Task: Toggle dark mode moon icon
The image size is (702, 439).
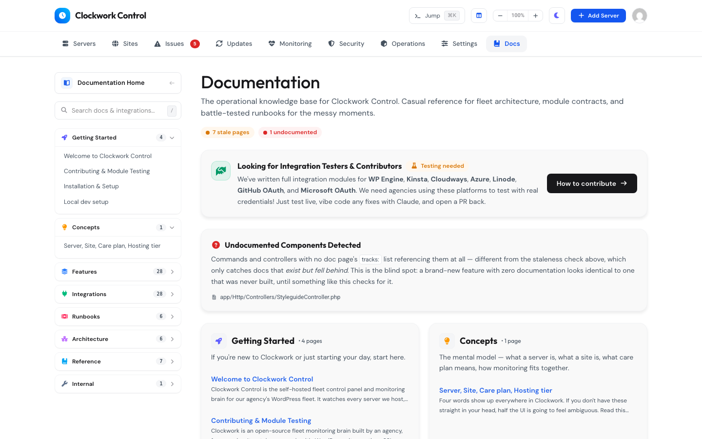Action: pos(557,16)
